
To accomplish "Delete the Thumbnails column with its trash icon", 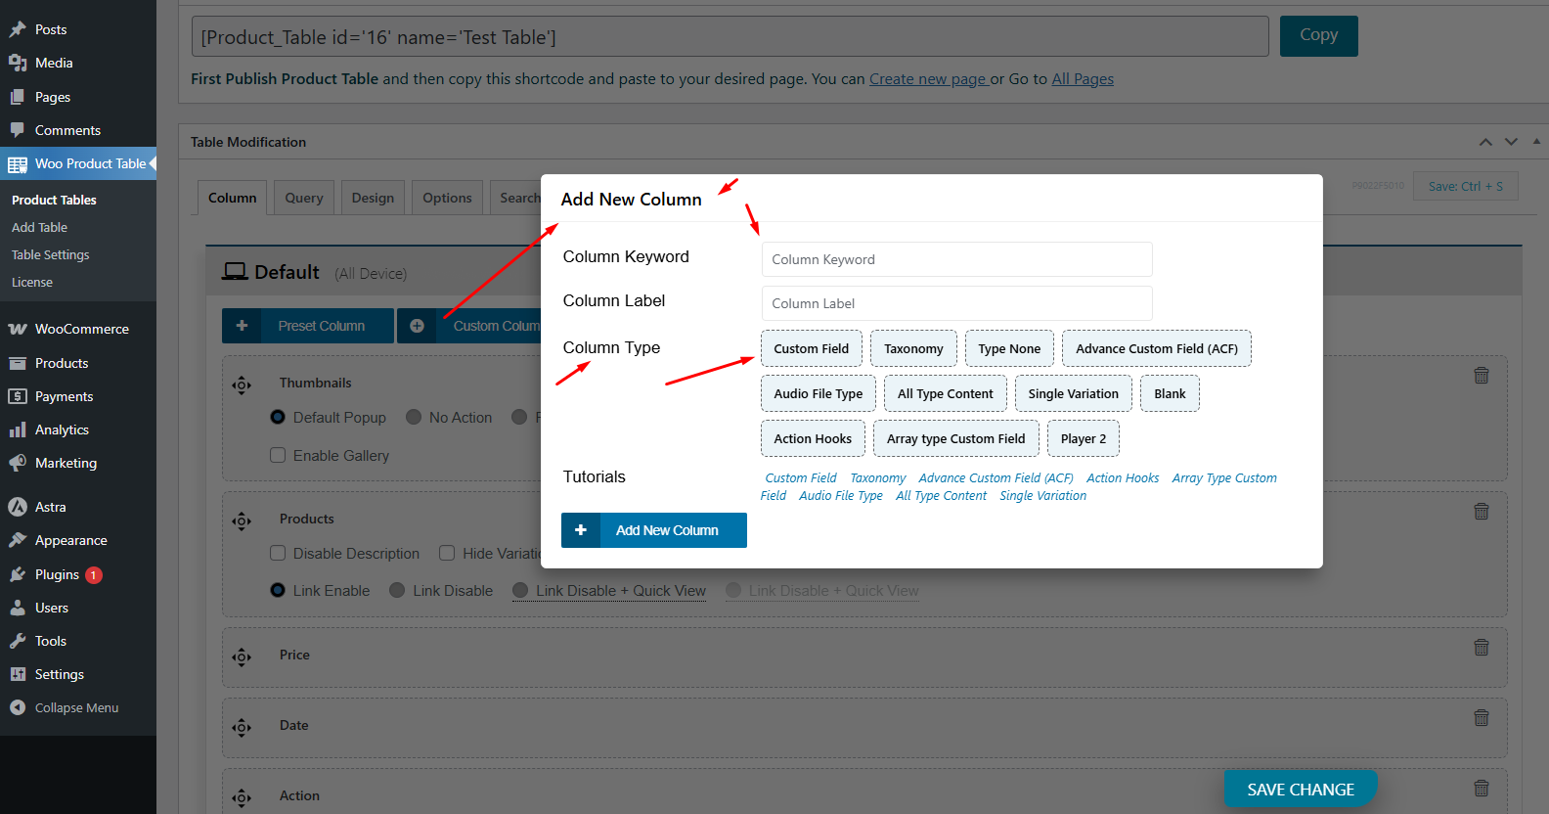I will click(1482, 375).
